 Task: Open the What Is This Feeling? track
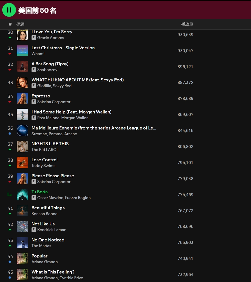click(53, 272)
